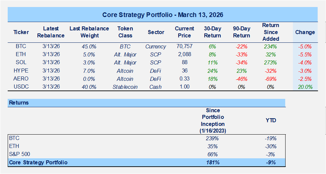Select the Ticker column header

coord(21,32)
